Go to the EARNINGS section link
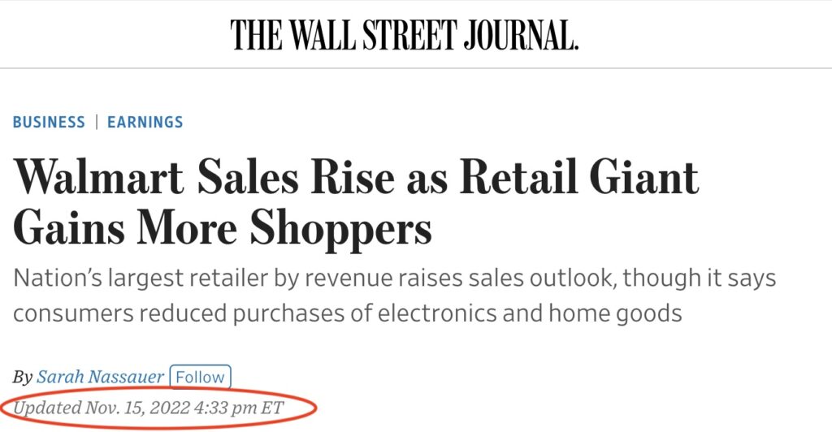The image size is (832, 432). (145, 122)
